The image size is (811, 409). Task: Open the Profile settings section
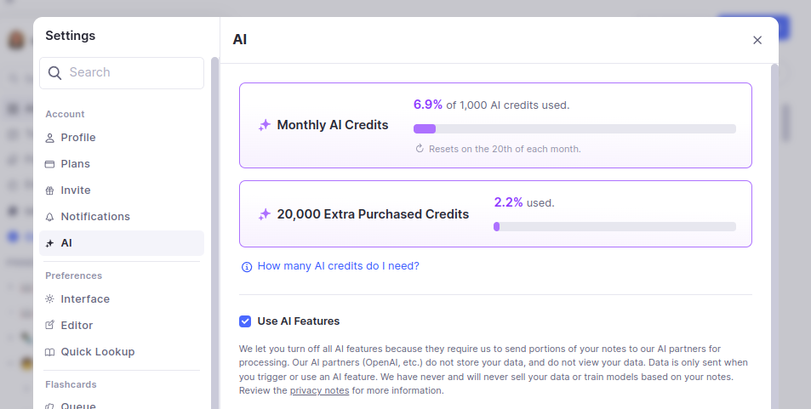point(78,138)
